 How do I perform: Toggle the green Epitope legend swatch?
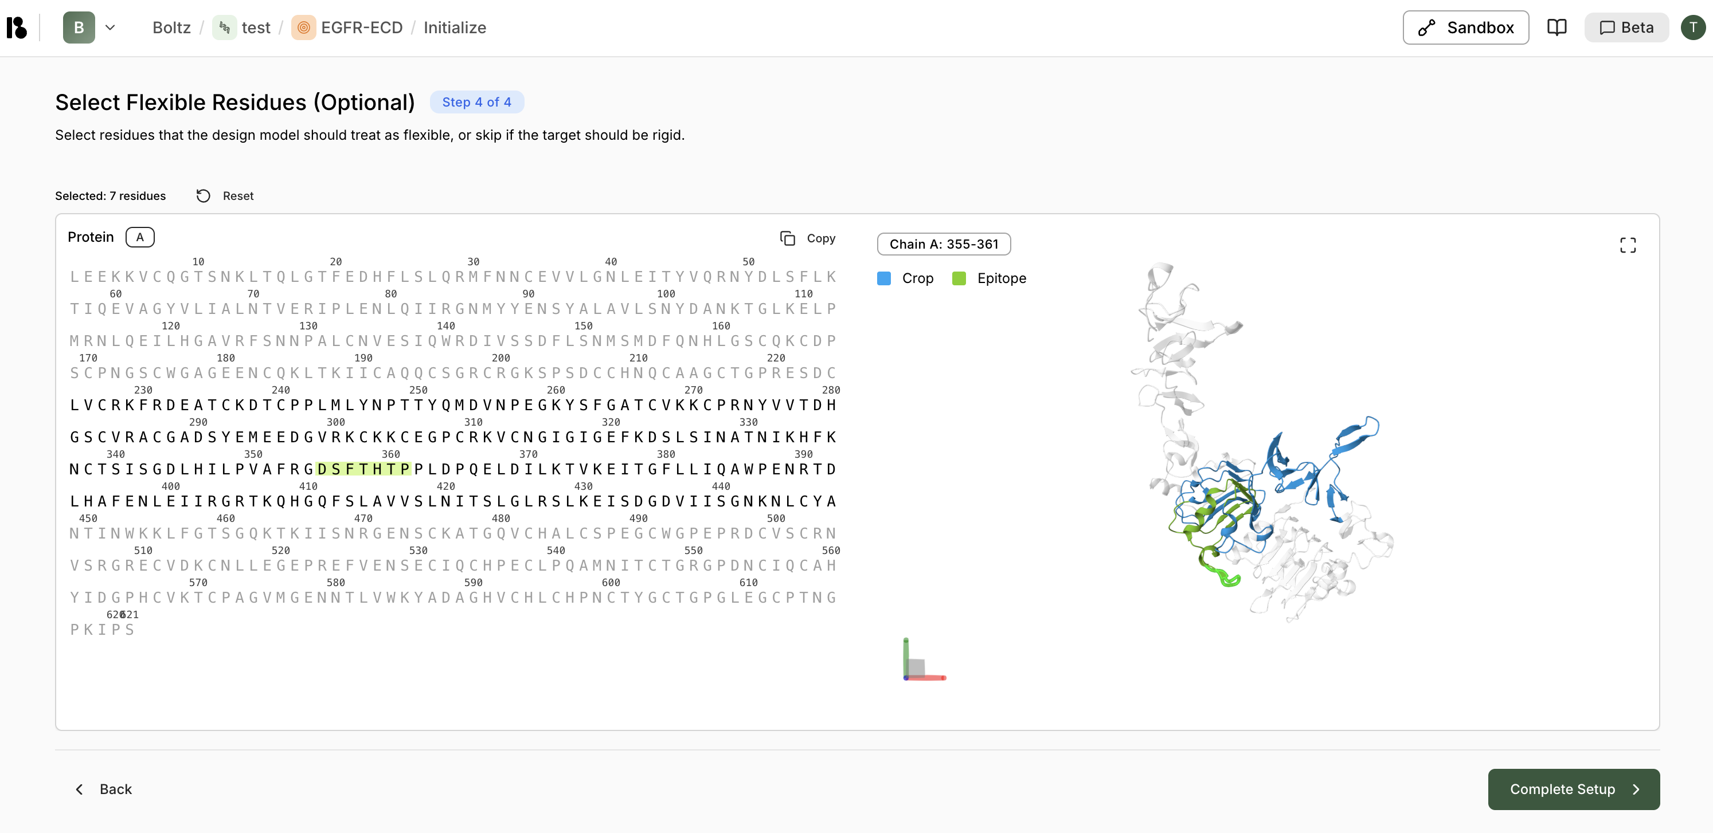pos(958,278)
